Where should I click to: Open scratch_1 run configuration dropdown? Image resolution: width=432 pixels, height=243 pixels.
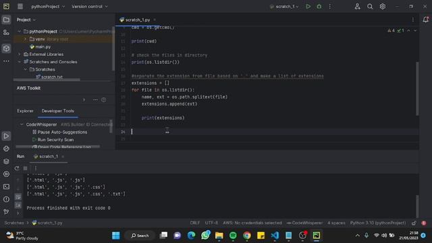[284, 6]
